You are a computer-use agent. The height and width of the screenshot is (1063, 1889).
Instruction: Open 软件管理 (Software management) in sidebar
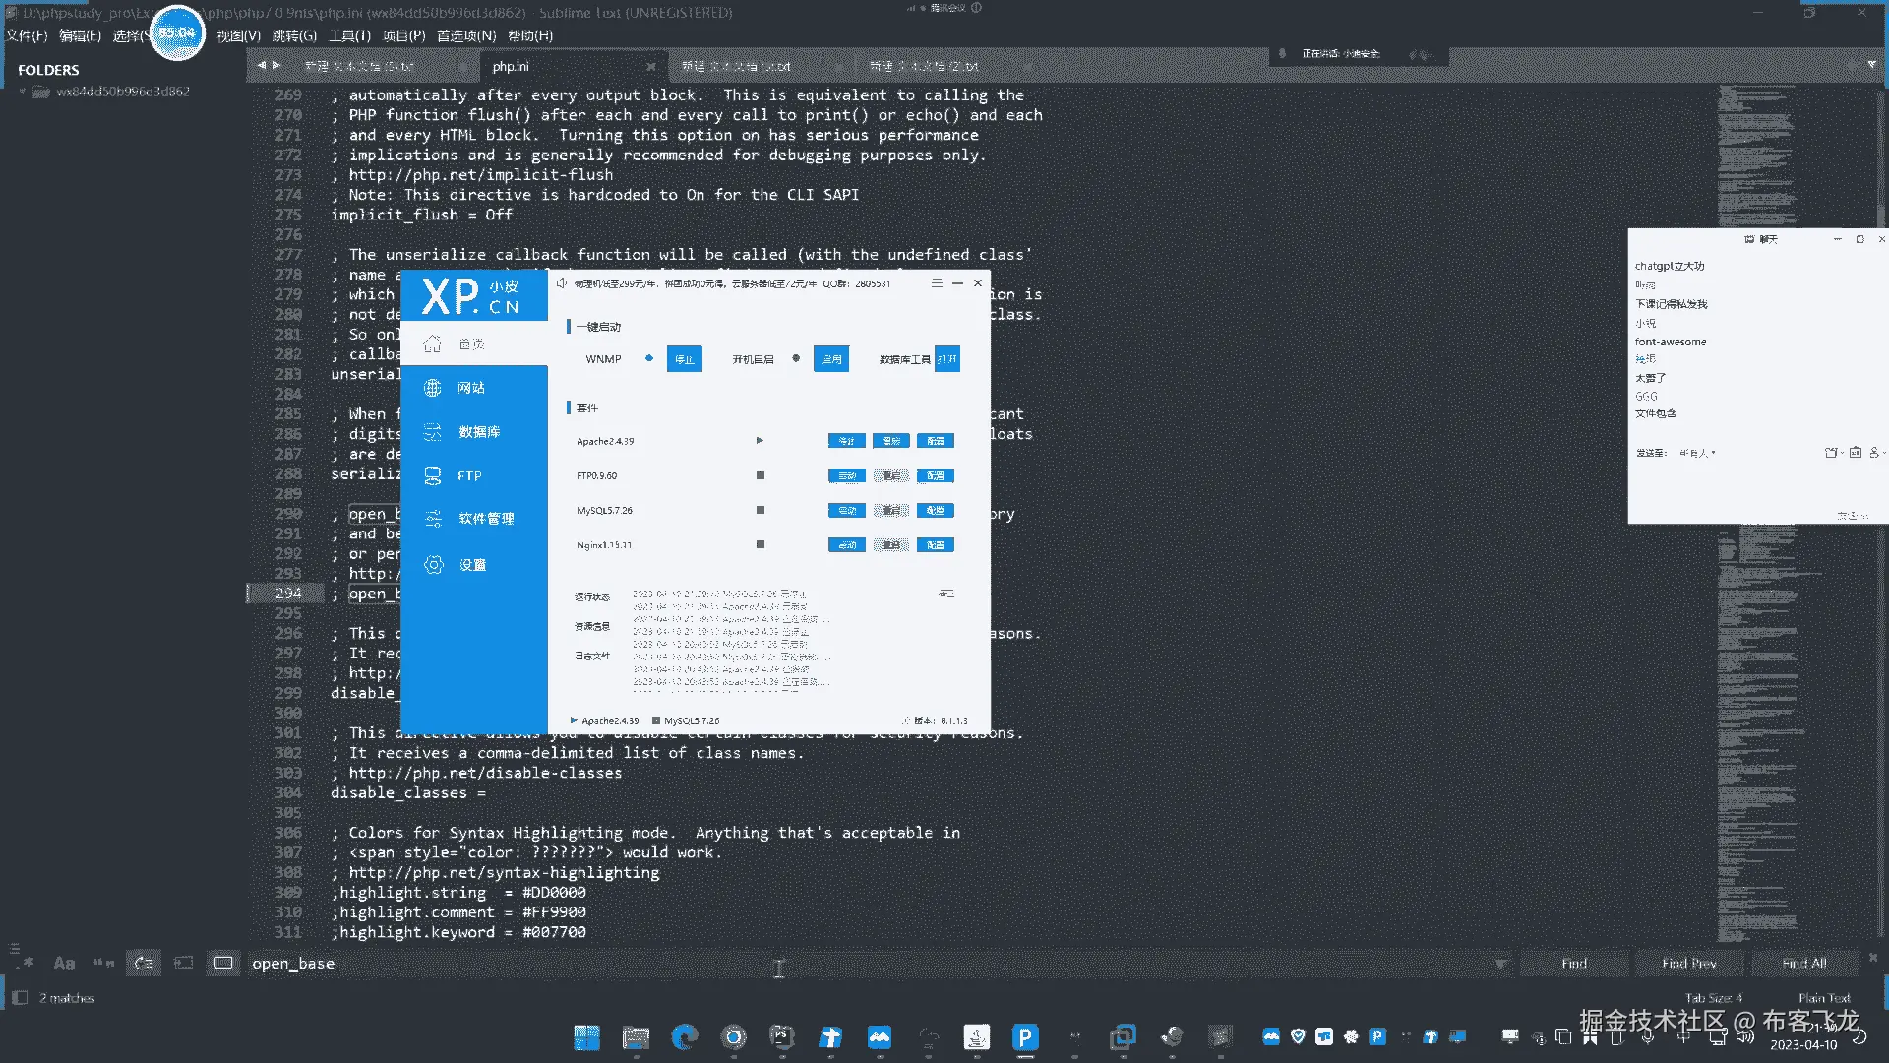[485, 519]
